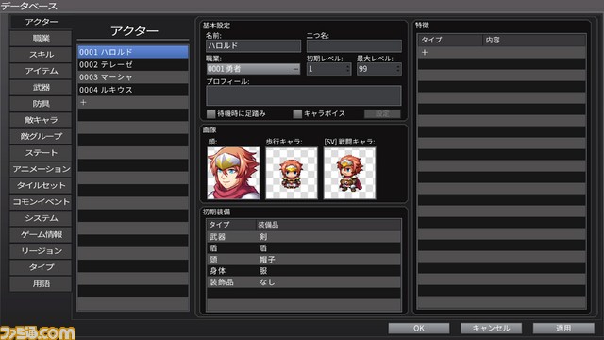Image resolution: width=604 pixels, height=340 pixels.
Task: Select the 身体 equipment row with 服
Action: (304, 271)
